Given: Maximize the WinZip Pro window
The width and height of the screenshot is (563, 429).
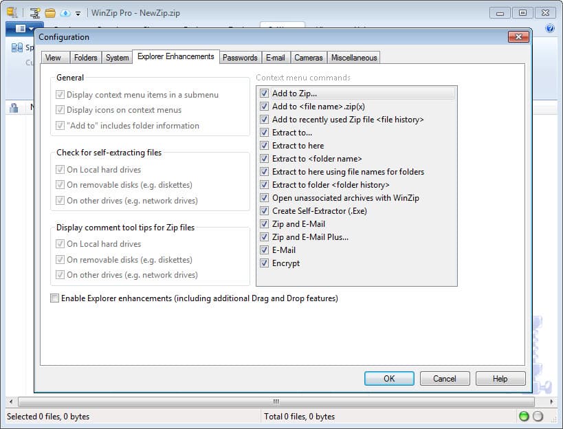Looking at the screenshot, I should [x=522, y=13].
